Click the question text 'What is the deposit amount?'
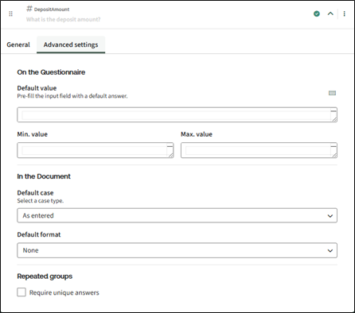 [64, 19]
